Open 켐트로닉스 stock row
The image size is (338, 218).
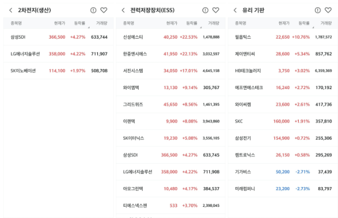click(283, 155)
